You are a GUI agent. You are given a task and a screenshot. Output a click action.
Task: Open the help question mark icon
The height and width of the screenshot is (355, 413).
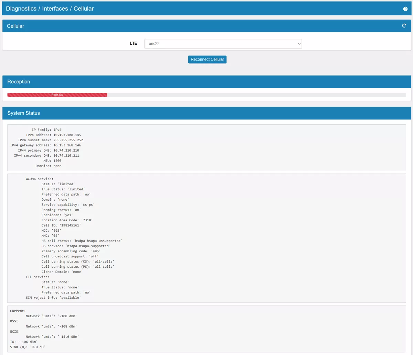405,9
